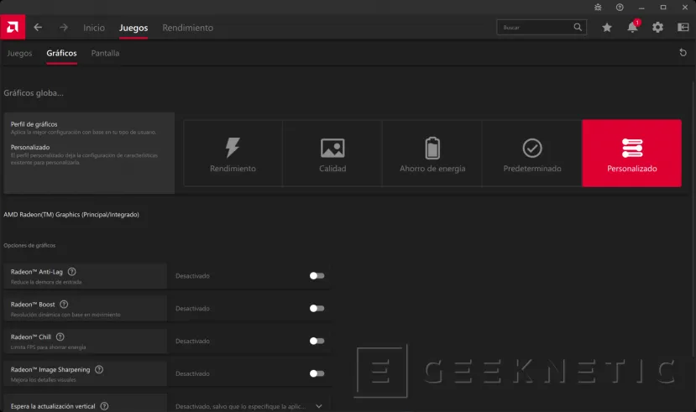Image resolution: width=696 pixels, height=412 pixels.
Task: Click the reset graphics settings icon
Action: click(683, 53)
